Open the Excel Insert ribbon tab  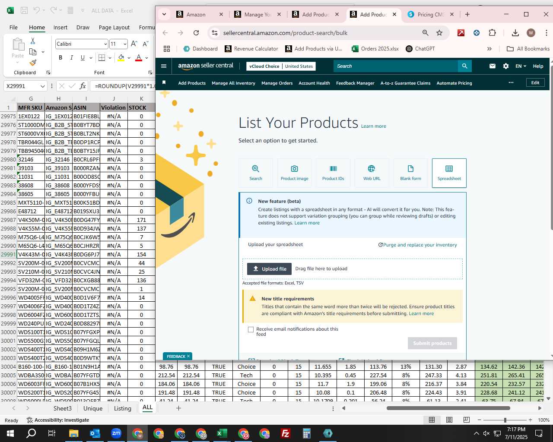[x=60, y=27]
